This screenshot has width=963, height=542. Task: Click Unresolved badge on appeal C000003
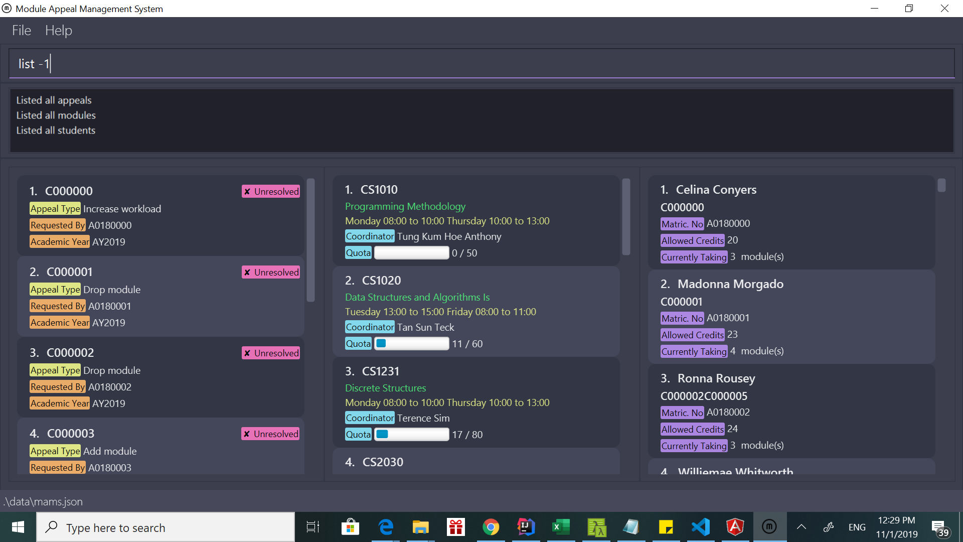pos(271,434)
